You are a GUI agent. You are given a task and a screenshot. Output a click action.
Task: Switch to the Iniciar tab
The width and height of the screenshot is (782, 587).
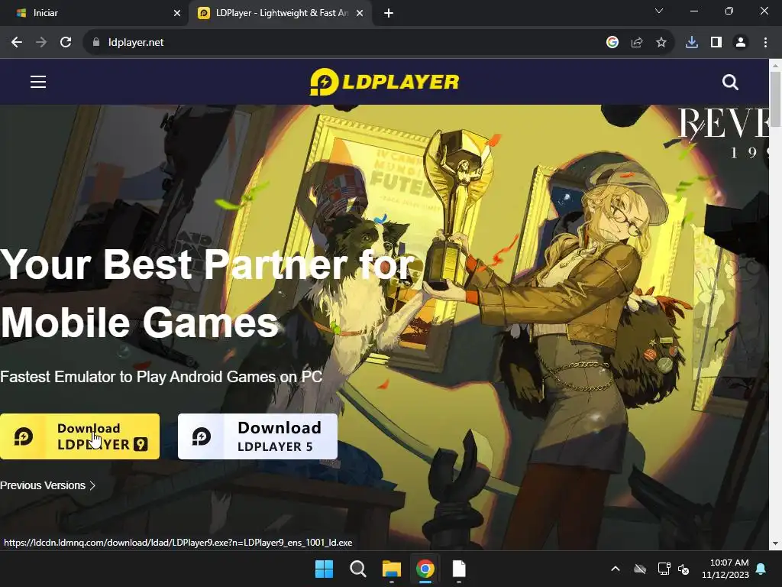point(94,14)
